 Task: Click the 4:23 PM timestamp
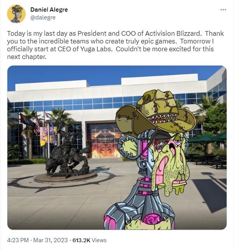pyautogui.click(x=18, y=240)
